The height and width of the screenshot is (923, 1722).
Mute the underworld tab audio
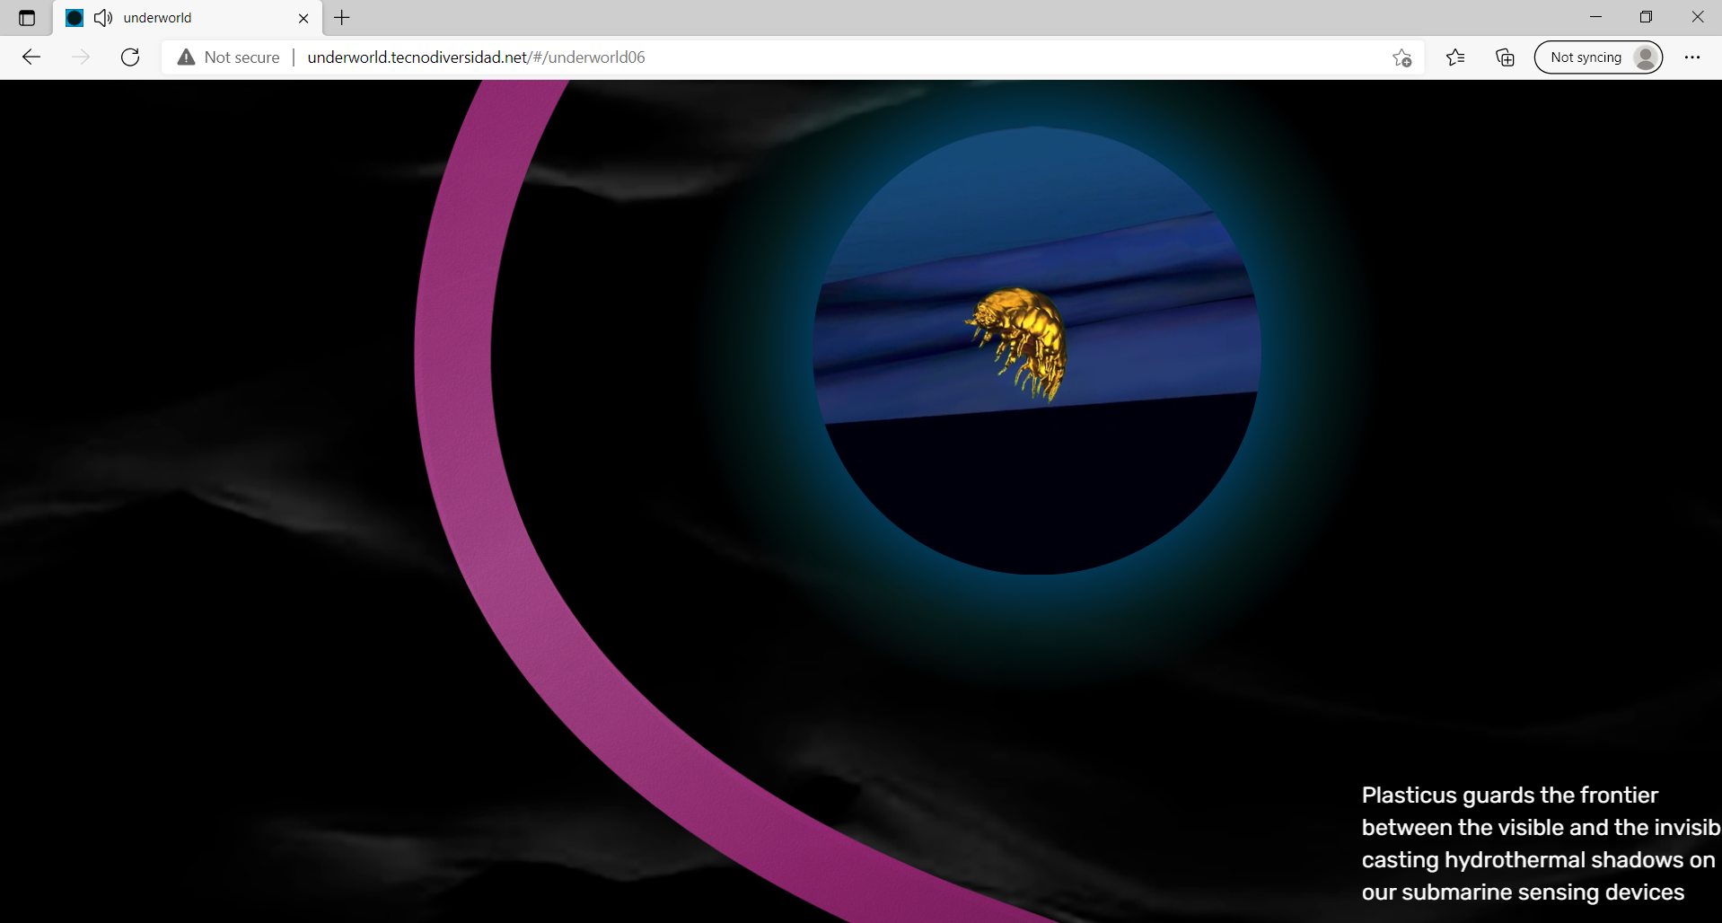pos(102,18)
